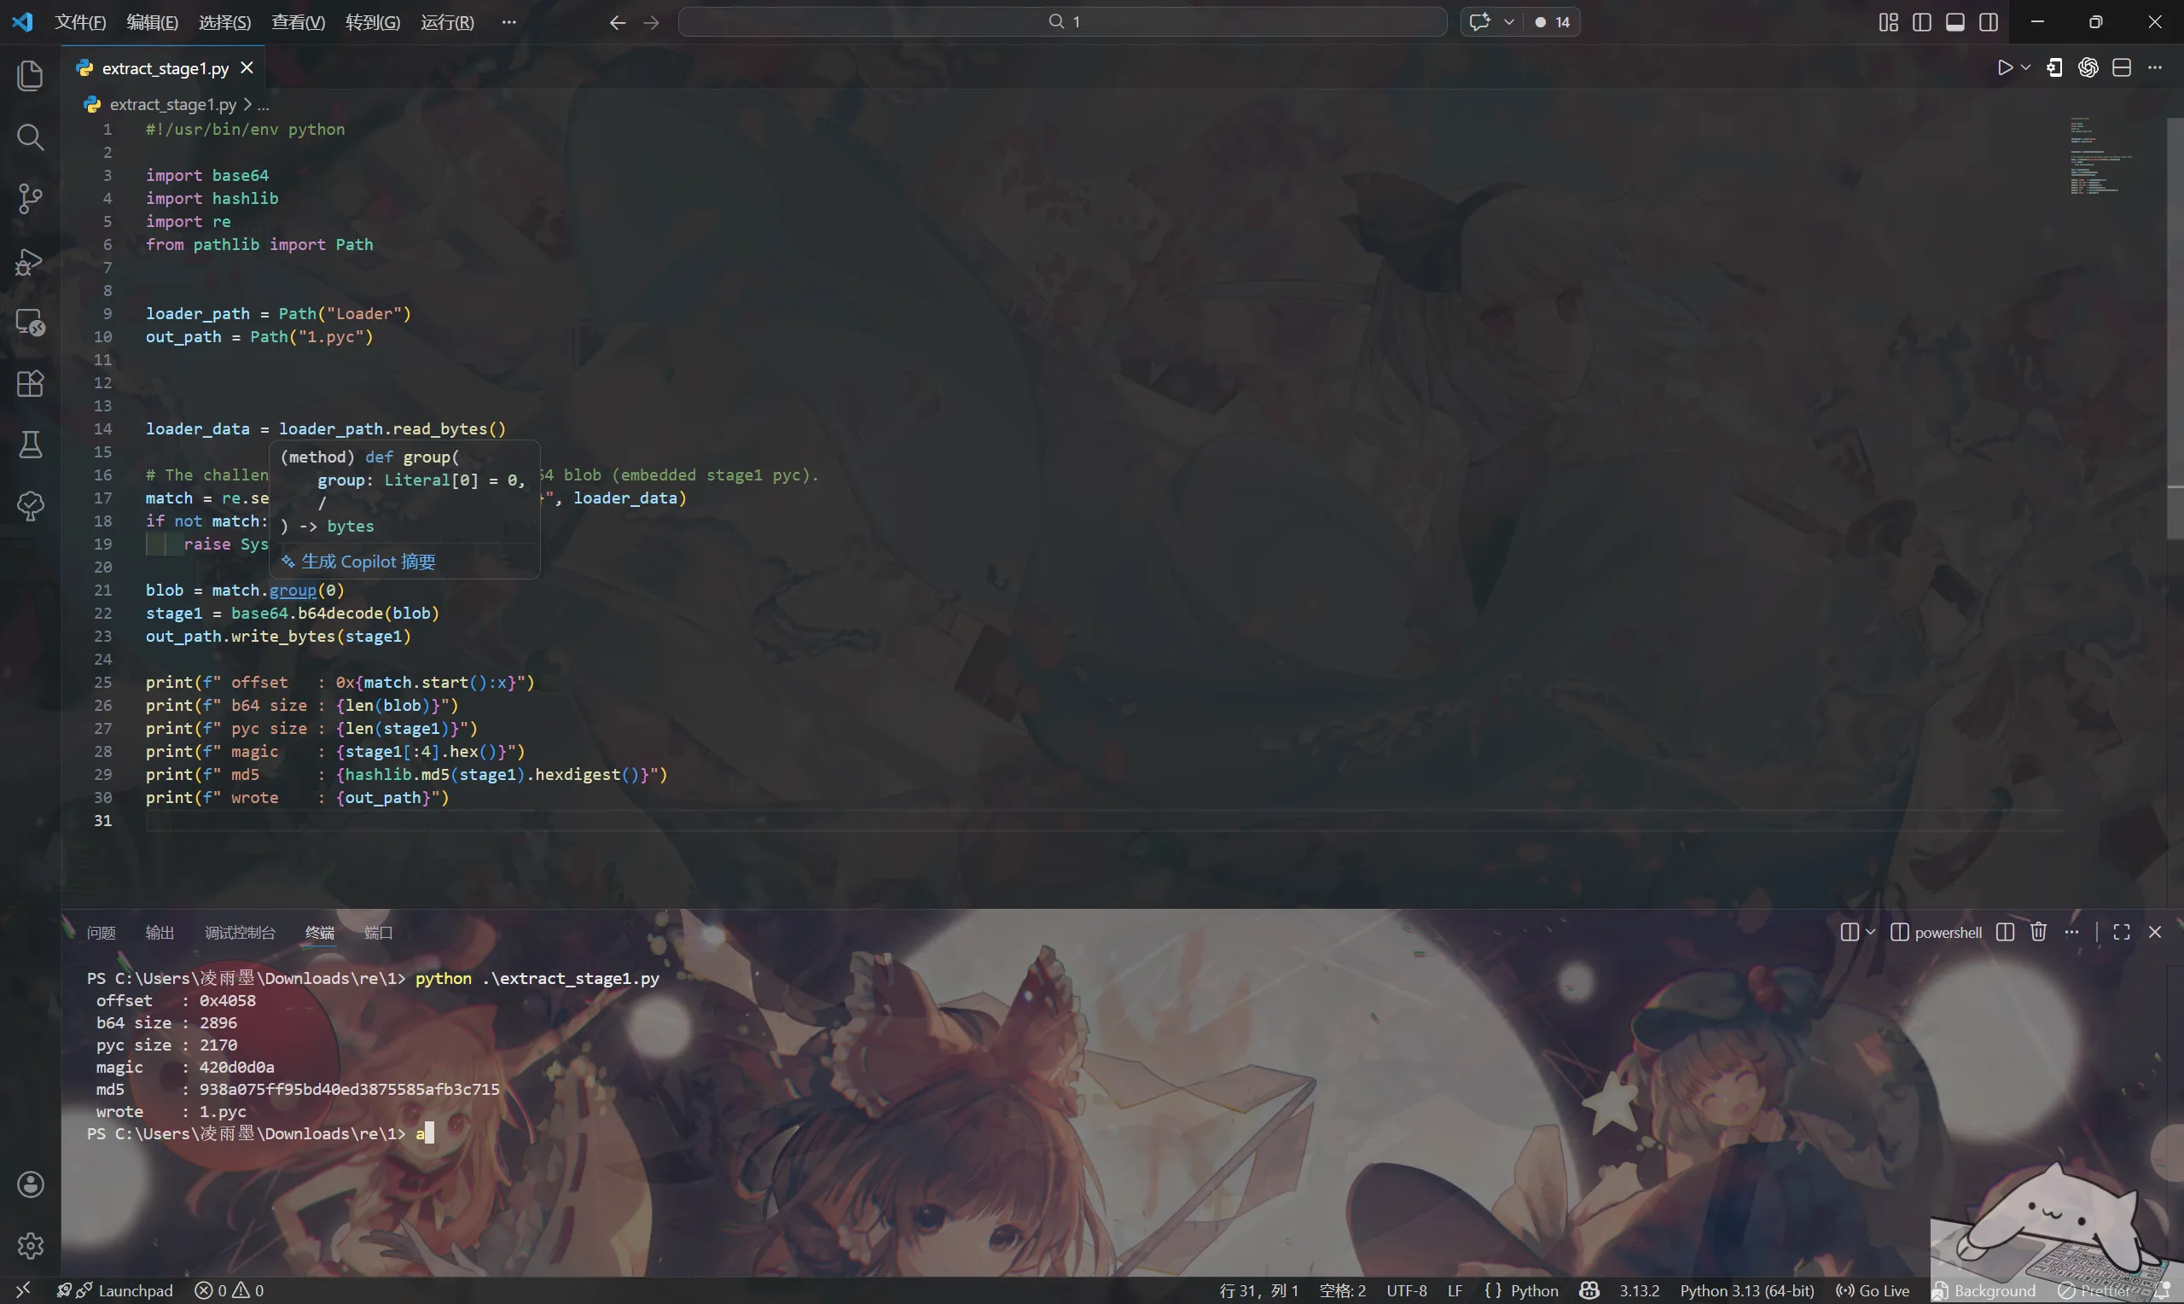
Task: Click the command center search field
Action: pyautogui.click(x=1061, y=22)
